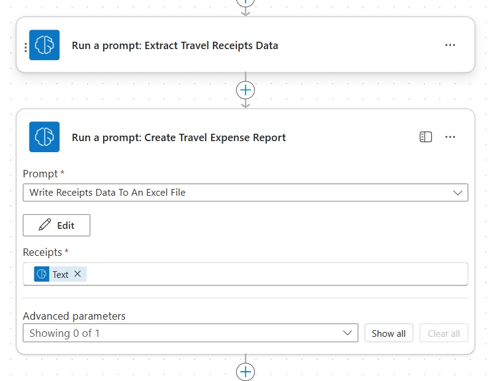Click the plus button below the Create Travel Expense card
The image size is (494, 381).
click(x=245, y=372)
